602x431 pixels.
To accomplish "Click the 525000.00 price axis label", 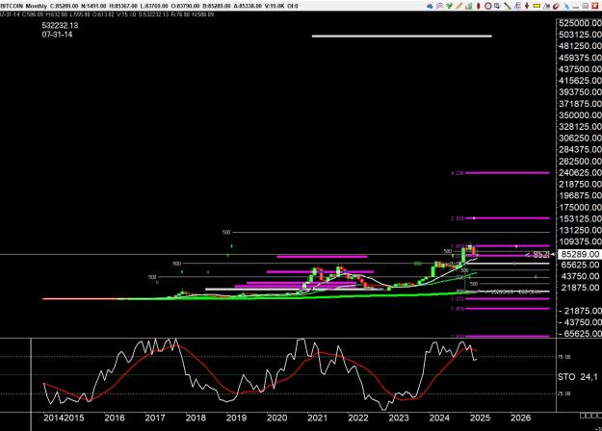I will (x=580, y=23).
